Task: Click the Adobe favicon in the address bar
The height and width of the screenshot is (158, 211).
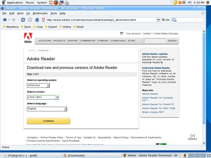Action: [x=44, y=20]
